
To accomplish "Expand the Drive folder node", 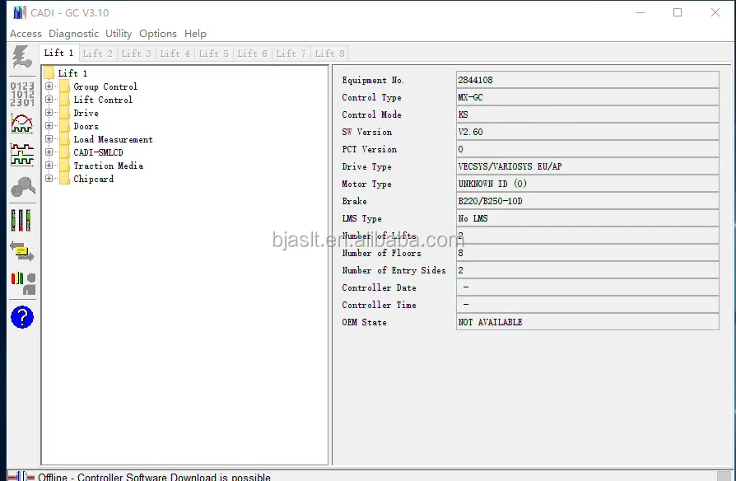I will pyautogui.click(x=49, y=113).
